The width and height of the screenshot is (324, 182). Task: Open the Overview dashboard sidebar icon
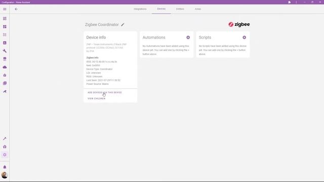pyautogui.click(x=5, y=19)
